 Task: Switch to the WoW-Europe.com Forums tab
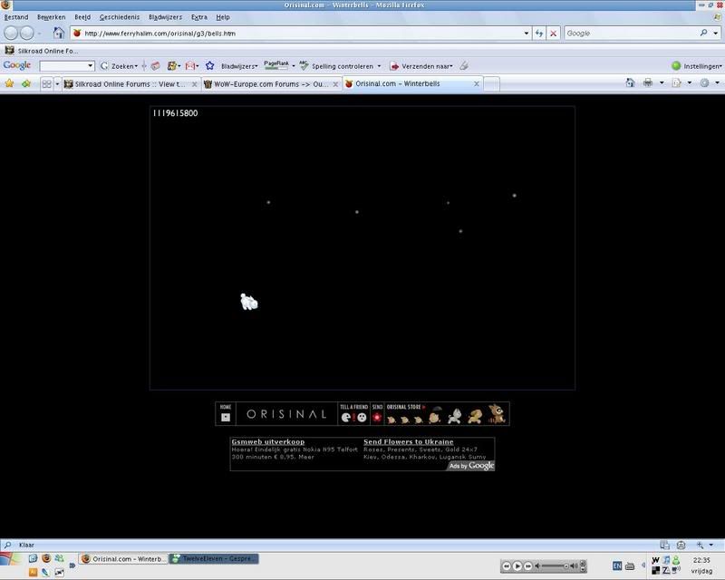[271, 84]
